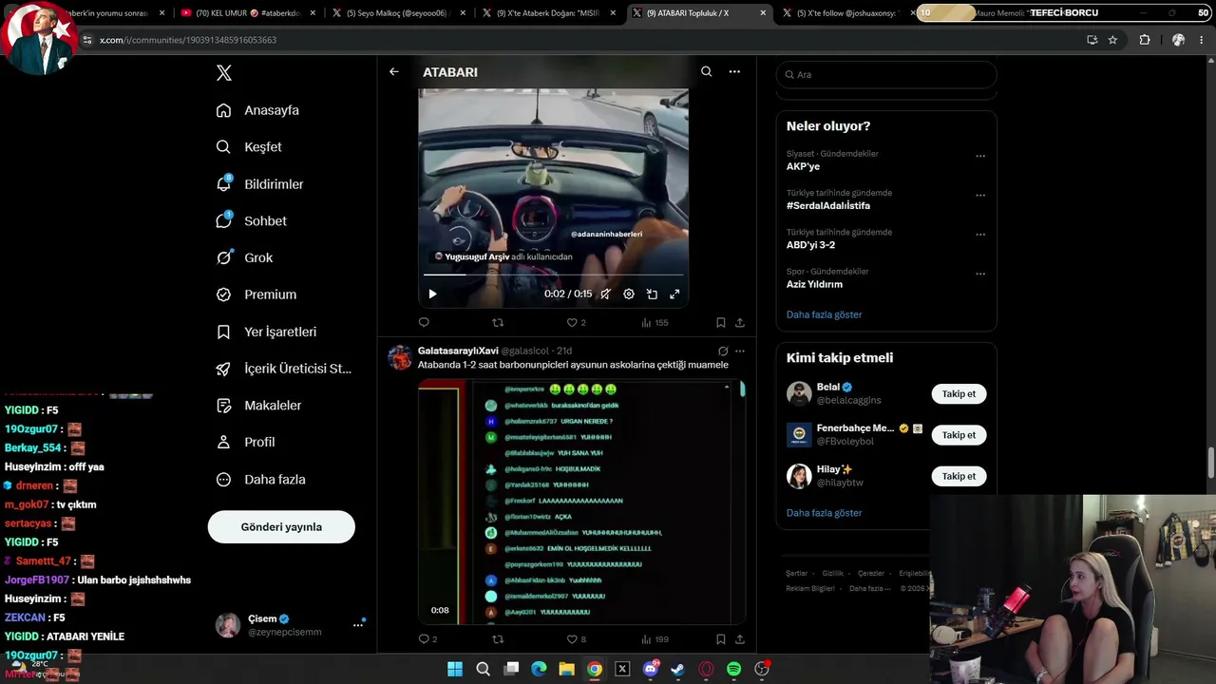Expand car video to fullscreen

[x=674, y=294]
